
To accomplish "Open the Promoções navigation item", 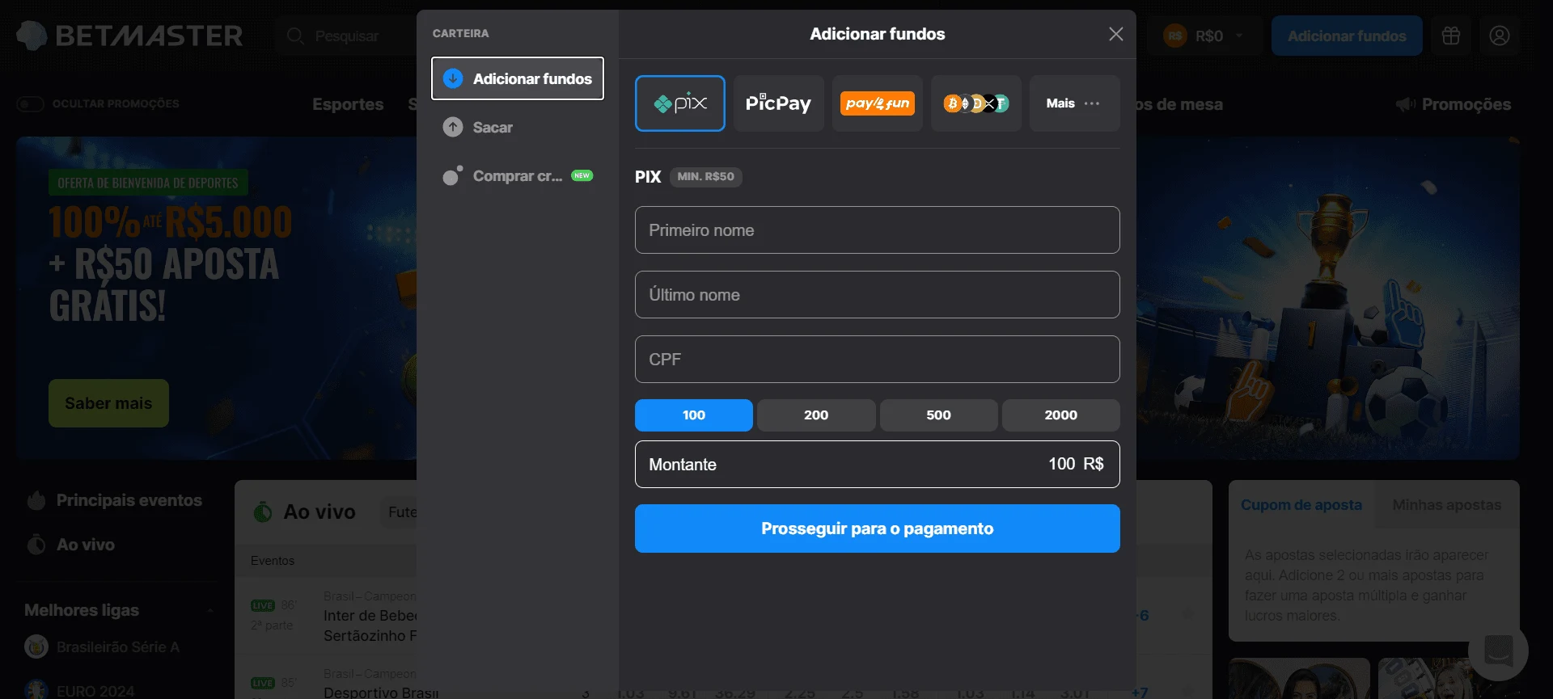I will click(x=1454, y=104).
